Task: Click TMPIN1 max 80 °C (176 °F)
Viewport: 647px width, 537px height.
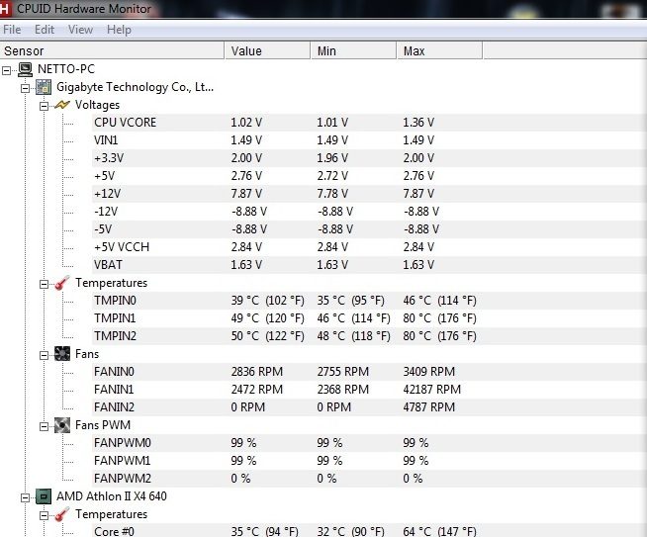Action: [x=439, y=318]
